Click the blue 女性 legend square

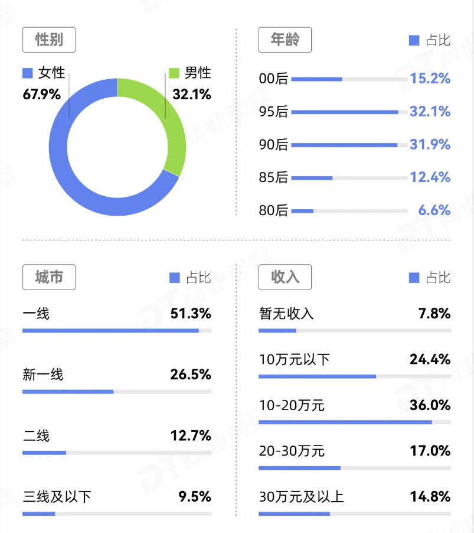[28, 73]
